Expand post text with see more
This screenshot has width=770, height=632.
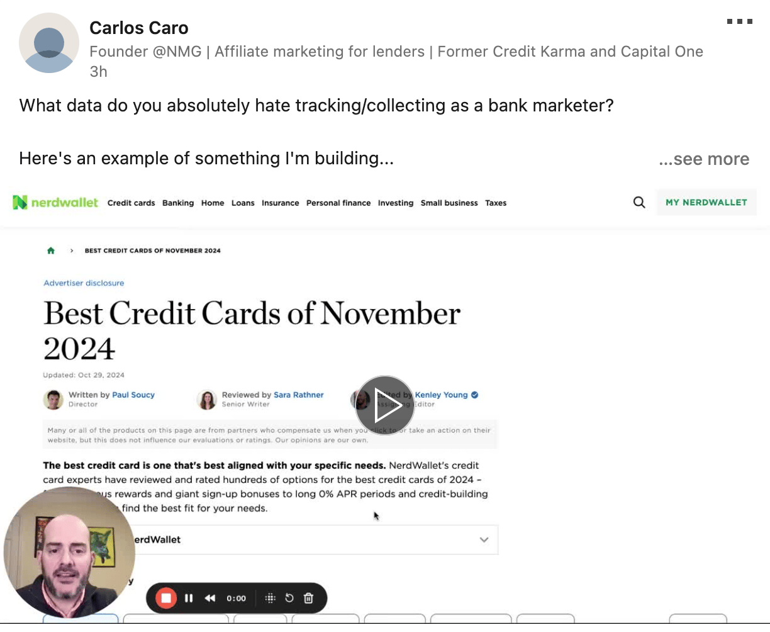point(704,159)
